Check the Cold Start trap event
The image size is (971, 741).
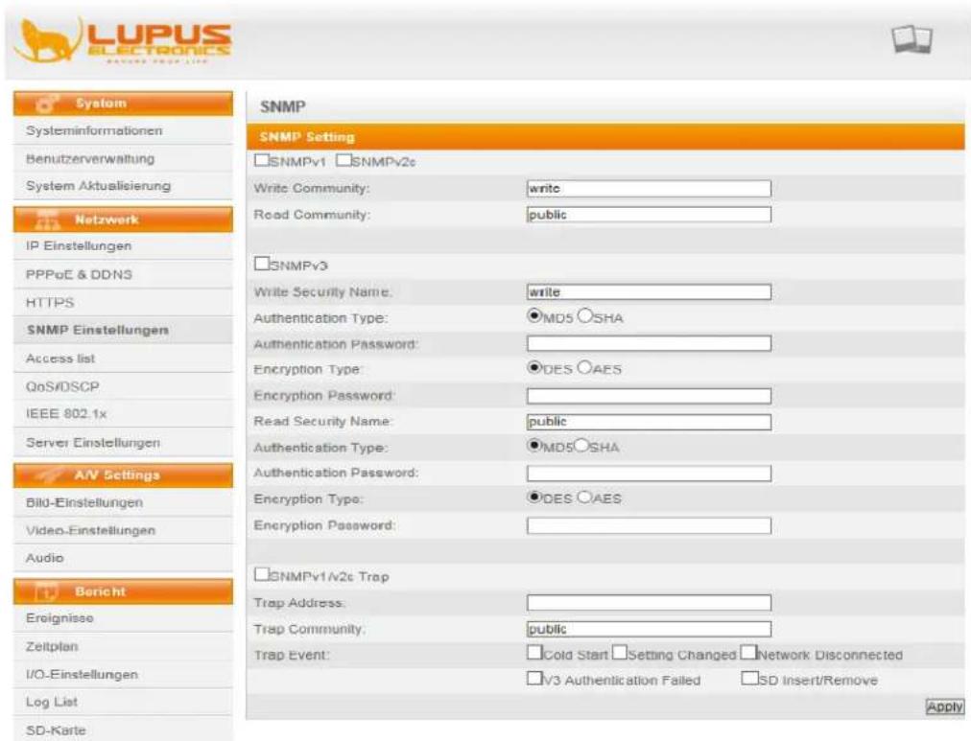[x=533, y=653]
